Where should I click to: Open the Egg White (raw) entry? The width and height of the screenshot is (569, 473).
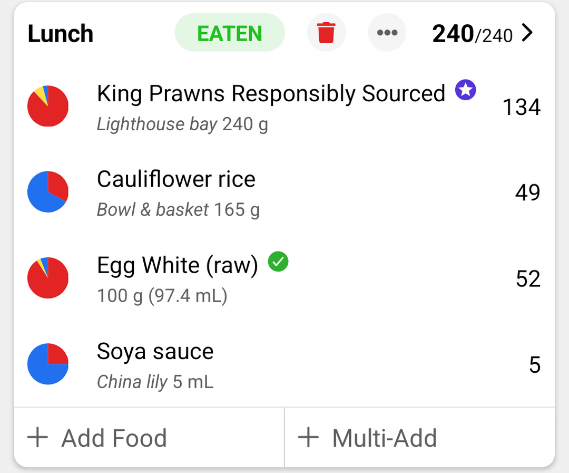tap(284, 278)
